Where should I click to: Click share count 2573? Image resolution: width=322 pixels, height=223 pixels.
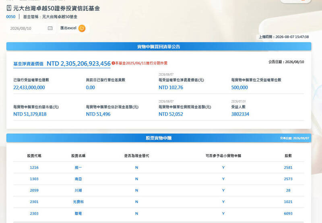click(288, 179)
